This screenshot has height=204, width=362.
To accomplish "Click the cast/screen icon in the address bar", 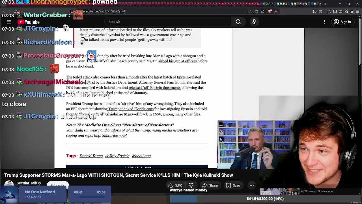I will (257, 11).
